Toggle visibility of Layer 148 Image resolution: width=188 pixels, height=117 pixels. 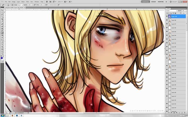[x=167, y=20]
